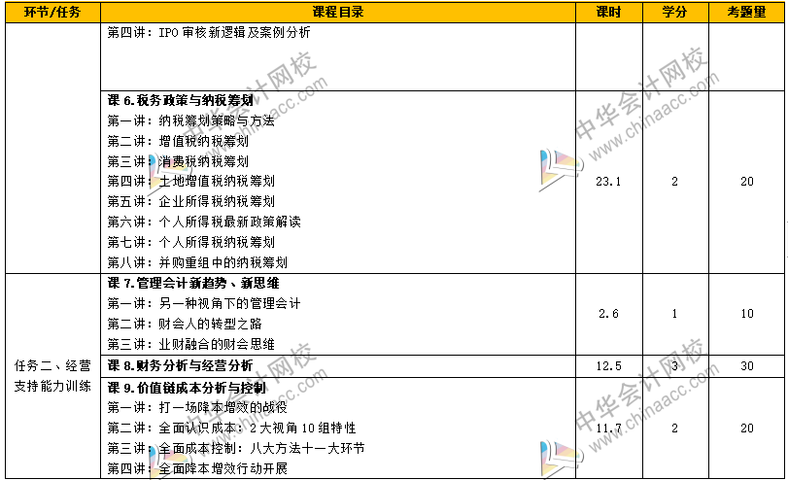Select 第四讲：全面降本增效行动开展
The image size is (788, 480).
click(x=197, y=469)
